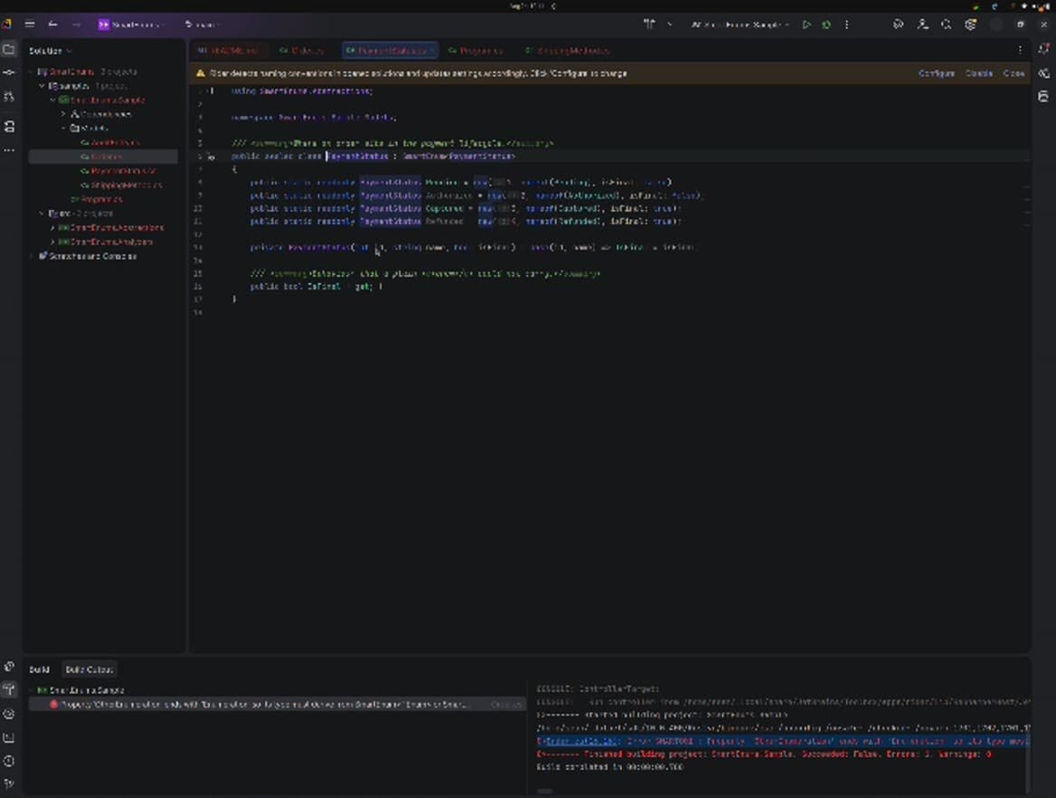Open the Git icon at bottom-left sidebar
1056x798 pixels.
coord(9,784)
